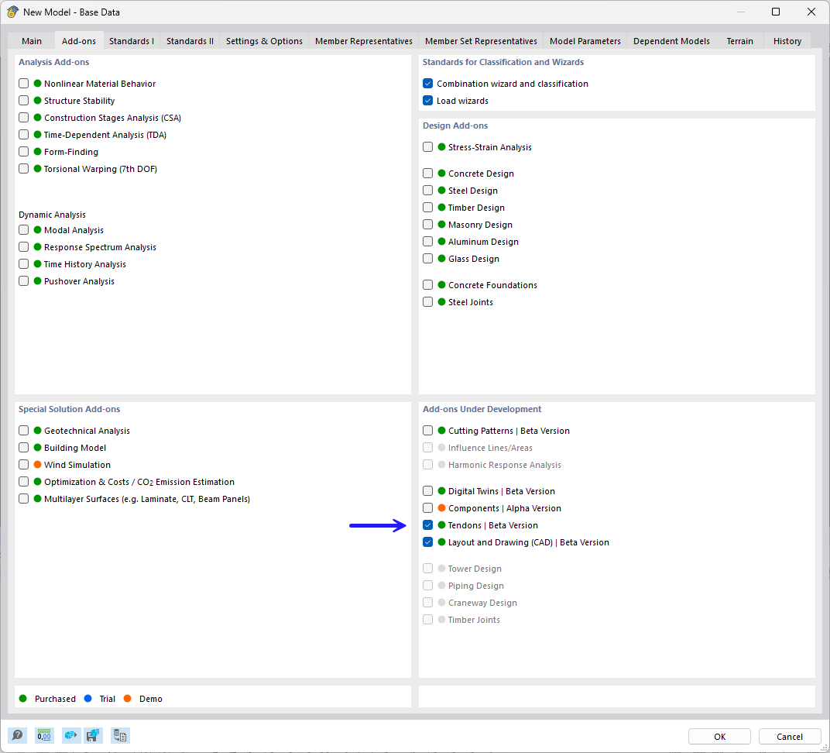The image size is (830, 753).
Task: Click the Cancel button
Action: click(x=789, y=736)
